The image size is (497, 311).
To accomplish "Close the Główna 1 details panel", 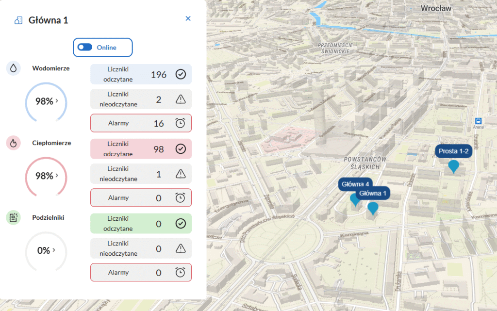I will coord(188,18).
